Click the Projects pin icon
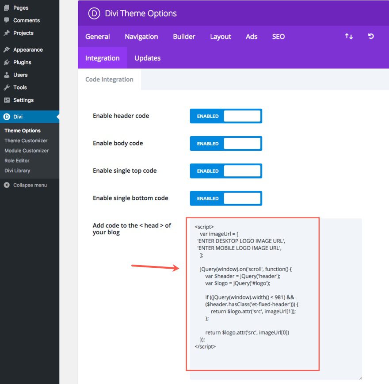This screenshot has height=384, width=389. tap(7, 33)
